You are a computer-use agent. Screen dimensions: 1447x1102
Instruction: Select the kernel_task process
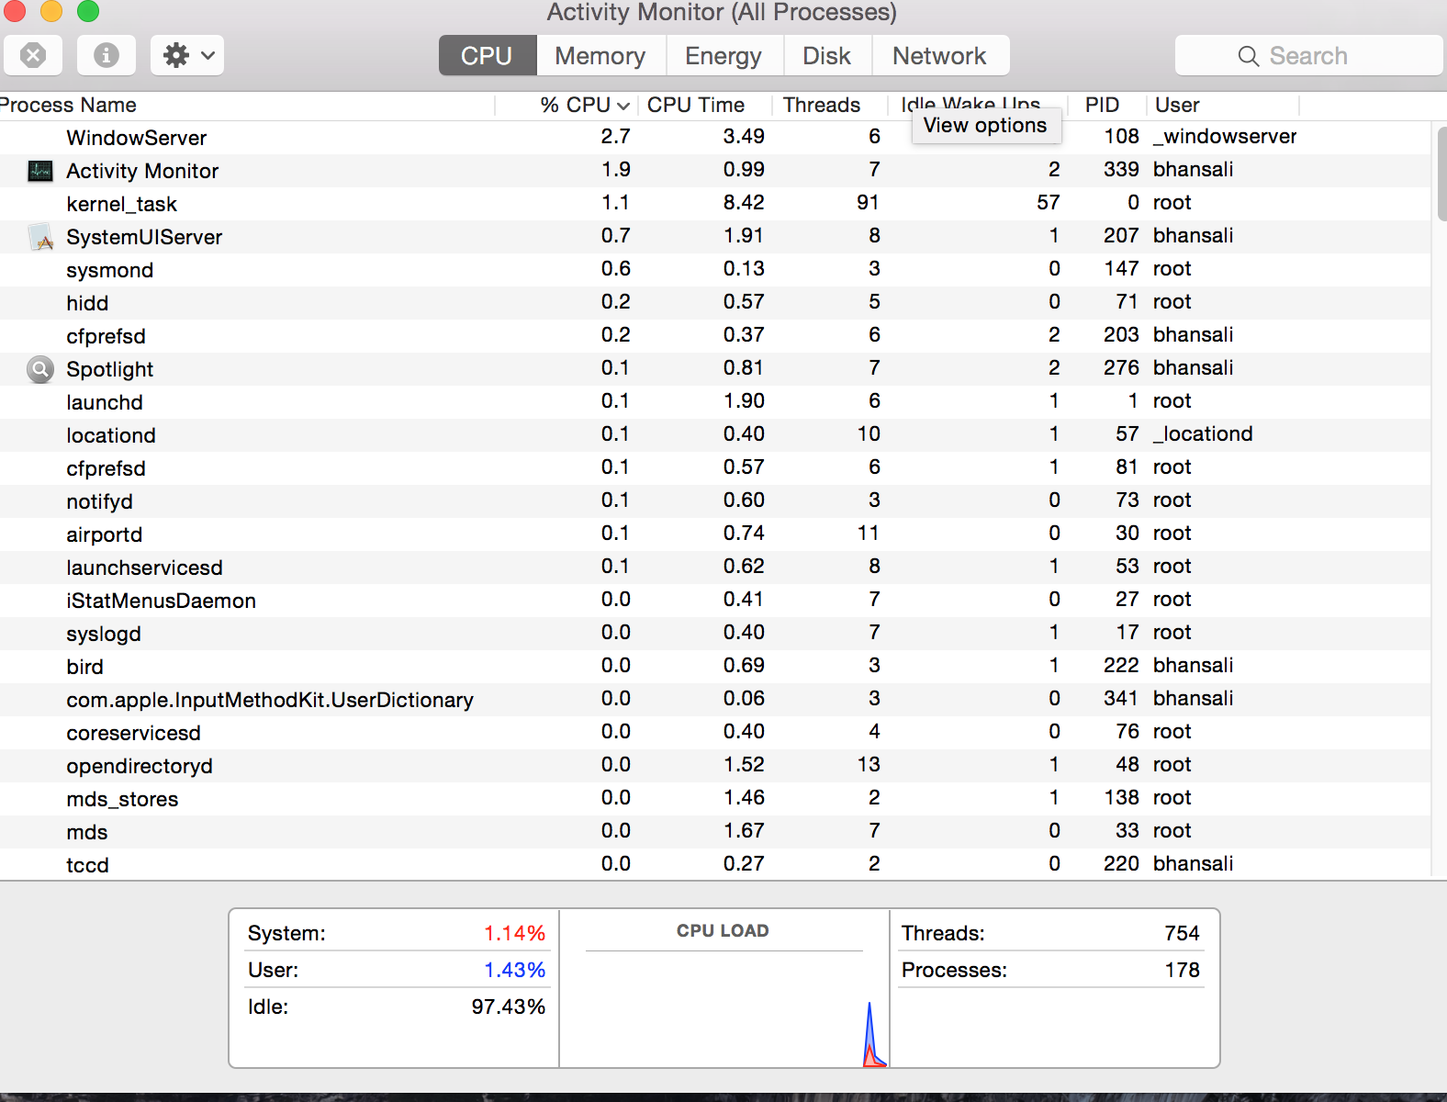715,204
